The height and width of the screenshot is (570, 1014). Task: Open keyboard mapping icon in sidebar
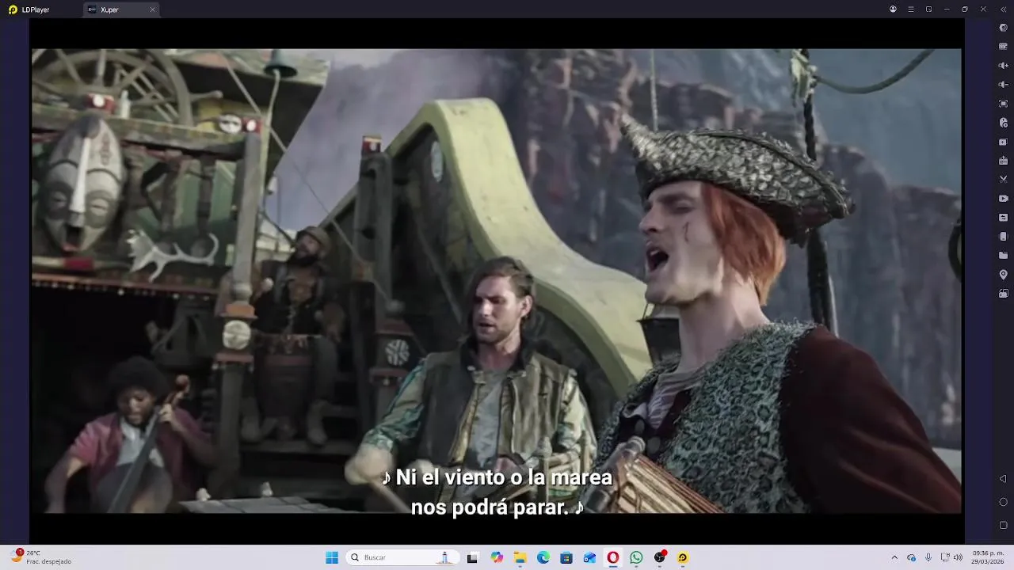[1003, 47]
